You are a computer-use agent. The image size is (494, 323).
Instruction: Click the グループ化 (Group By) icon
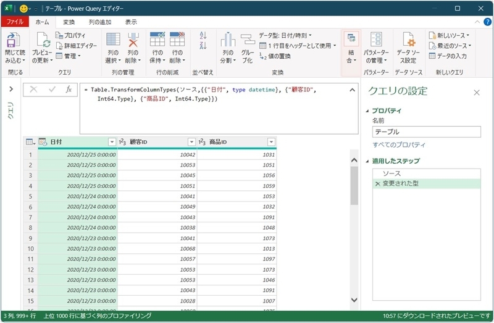tap(248, 40)
